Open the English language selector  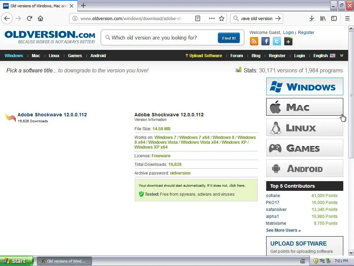[324, 56]
